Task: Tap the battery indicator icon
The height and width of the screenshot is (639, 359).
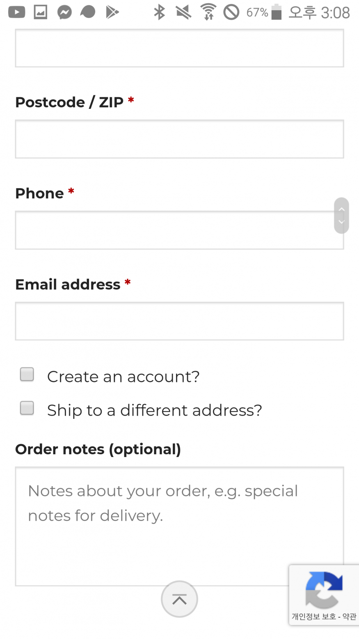Action: pos(277,12)
